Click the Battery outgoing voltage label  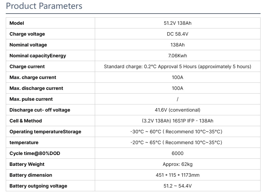pyautogui.click(x=38, y=186)
